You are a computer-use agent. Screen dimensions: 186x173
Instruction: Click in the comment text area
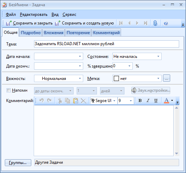[104, 131]
